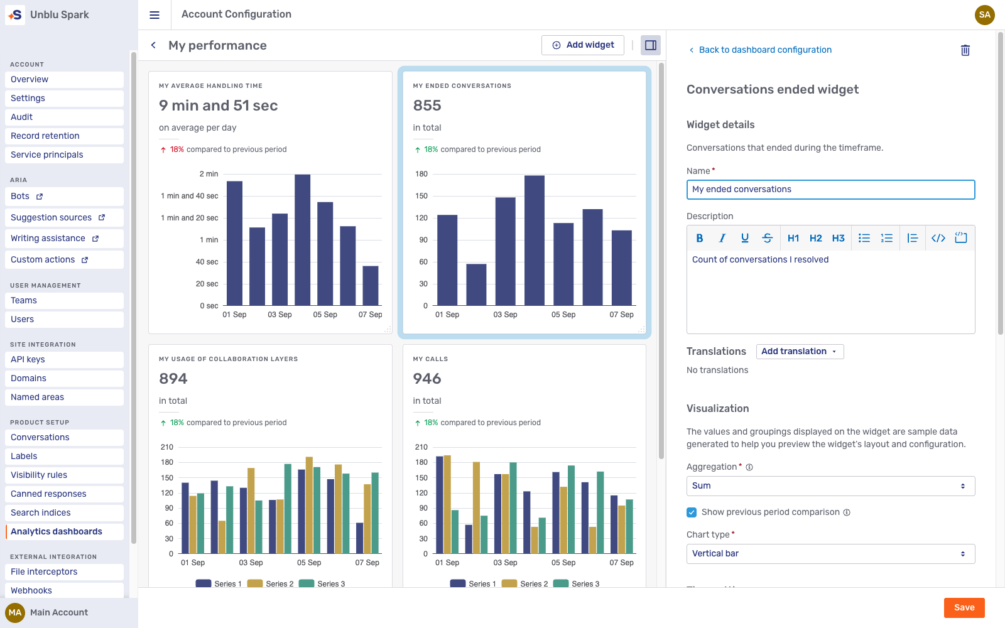1005x628 pixels.
Task: Open Bots external link in sidebar
Action: tap(65, 197)
